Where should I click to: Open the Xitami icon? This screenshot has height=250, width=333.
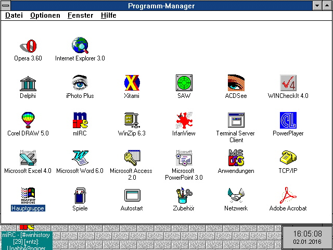coord(132,83)
